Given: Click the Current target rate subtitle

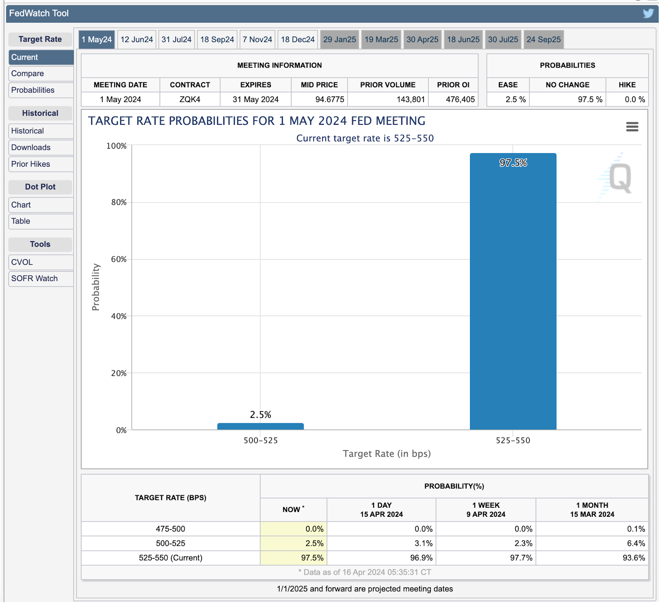Looking at the screenshot, I should [x=365, y=138].
